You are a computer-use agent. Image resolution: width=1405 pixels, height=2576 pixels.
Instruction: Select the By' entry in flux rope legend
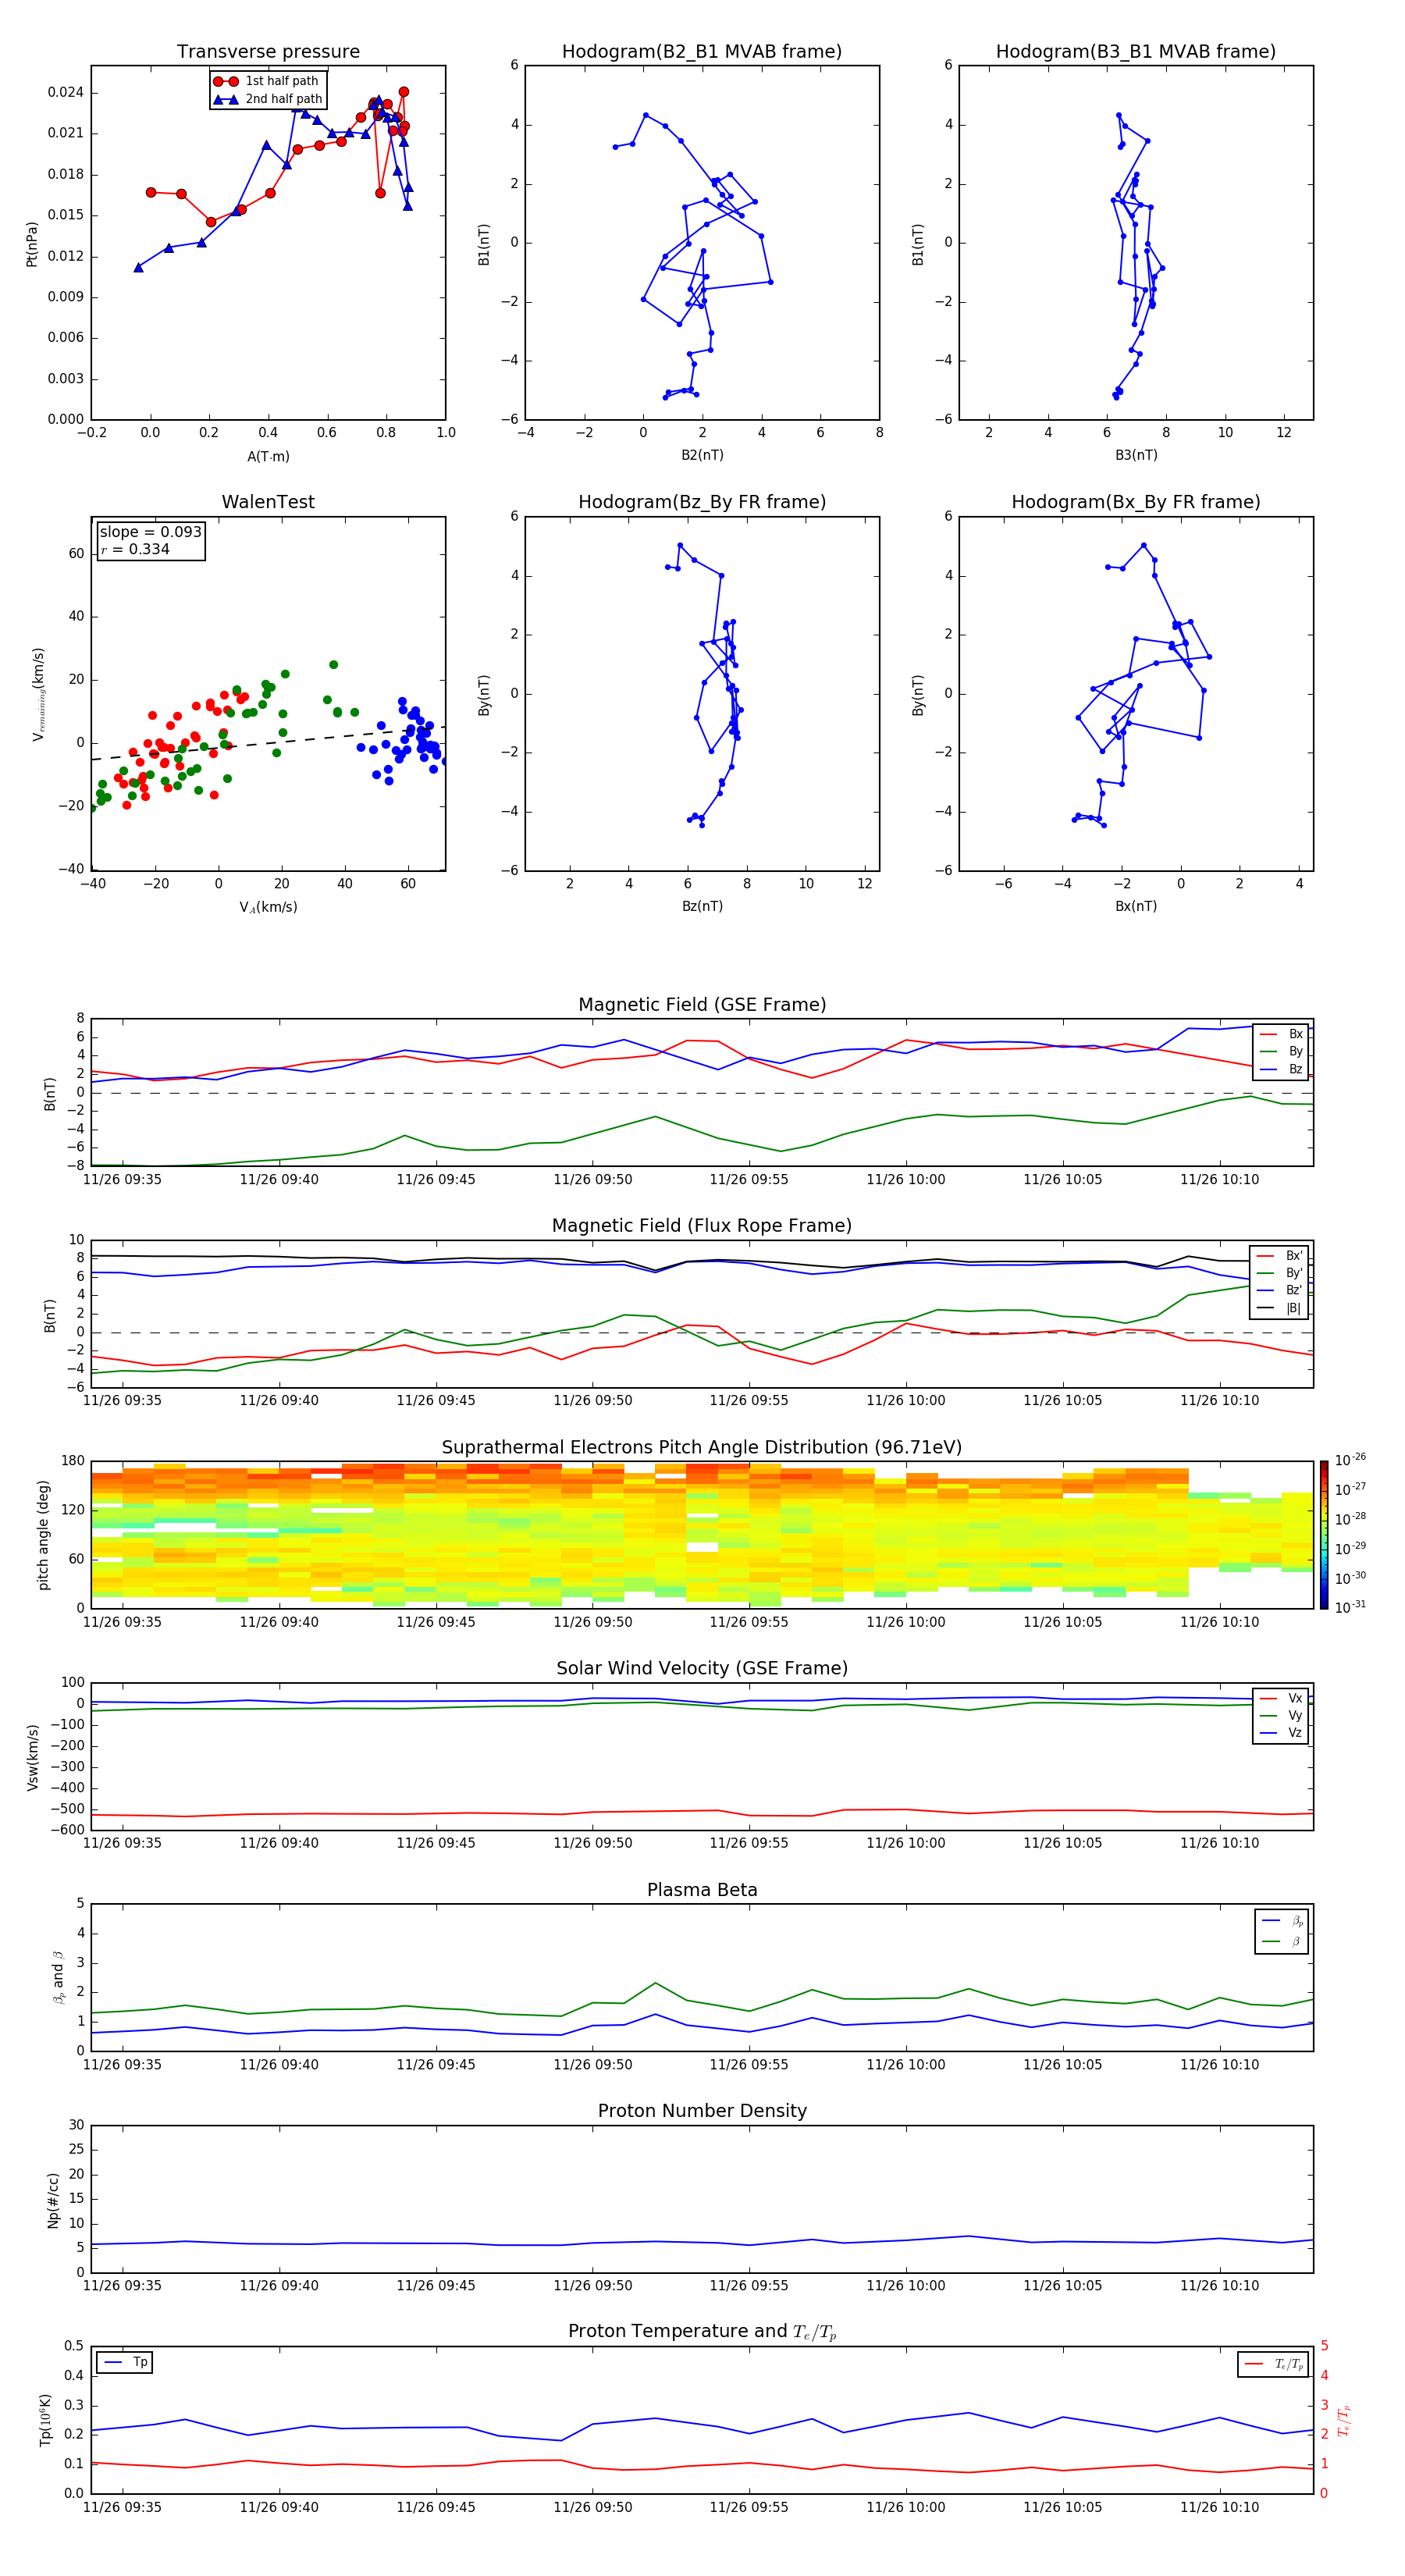(x=1280, y=1273)
